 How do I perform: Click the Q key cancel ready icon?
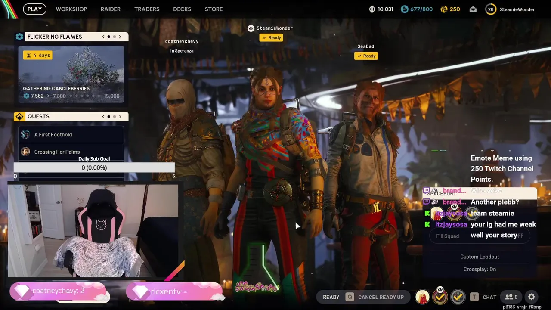(350, 297)
